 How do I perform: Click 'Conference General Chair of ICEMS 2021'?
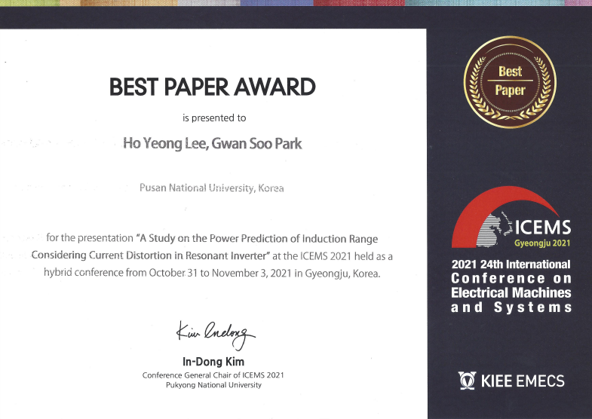click(x=213, y=375)
